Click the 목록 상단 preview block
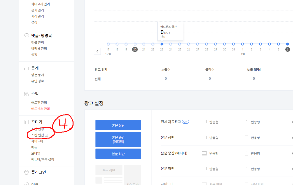The image size is (293, 185). (109, 170)
